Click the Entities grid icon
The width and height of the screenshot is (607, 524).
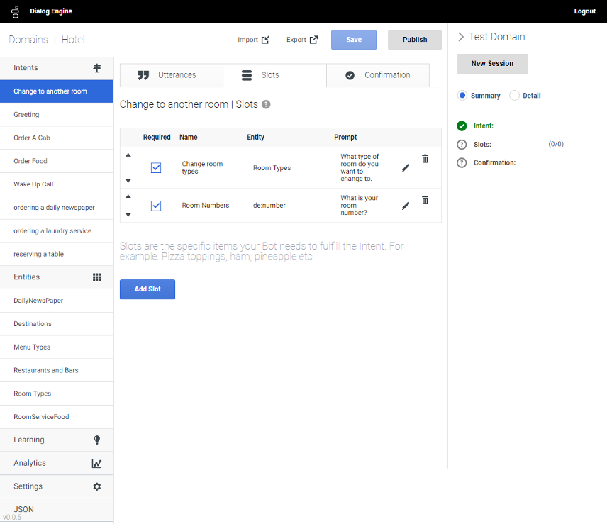97,277
